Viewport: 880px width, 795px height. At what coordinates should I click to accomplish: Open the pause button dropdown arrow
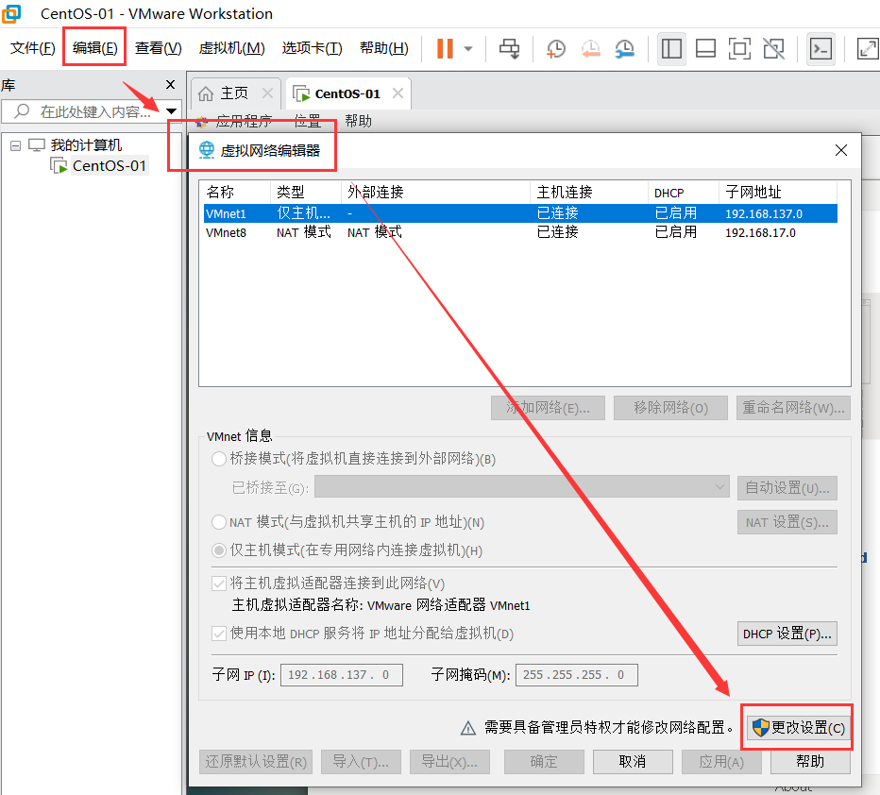469,49
